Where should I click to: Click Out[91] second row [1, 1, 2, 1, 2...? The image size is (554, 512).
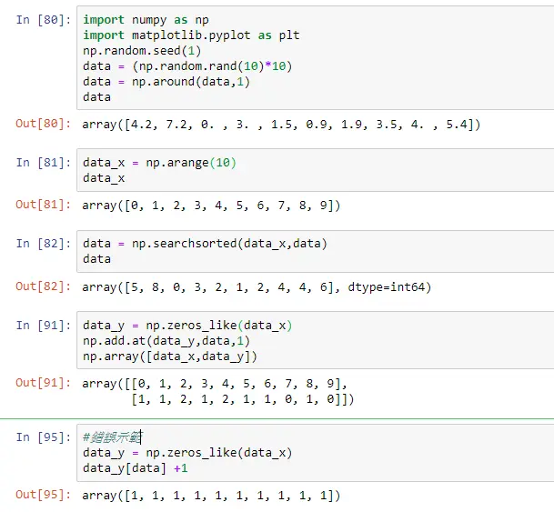[x=242, y=399]
